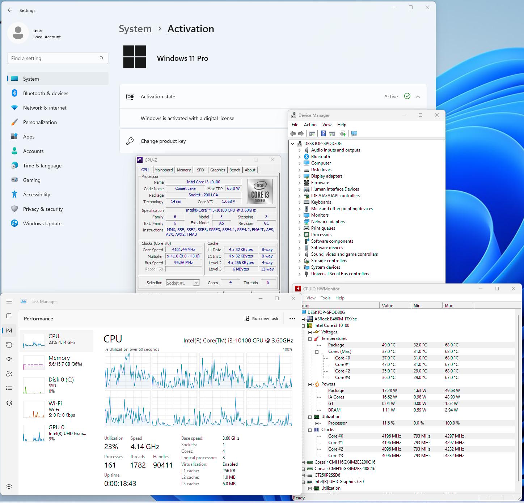Collapse DESKTOP-SPQD30G root in Device Manager
The height and width of the screenshot is (503, 524).
pyautogui.click(x=293, y=144)
